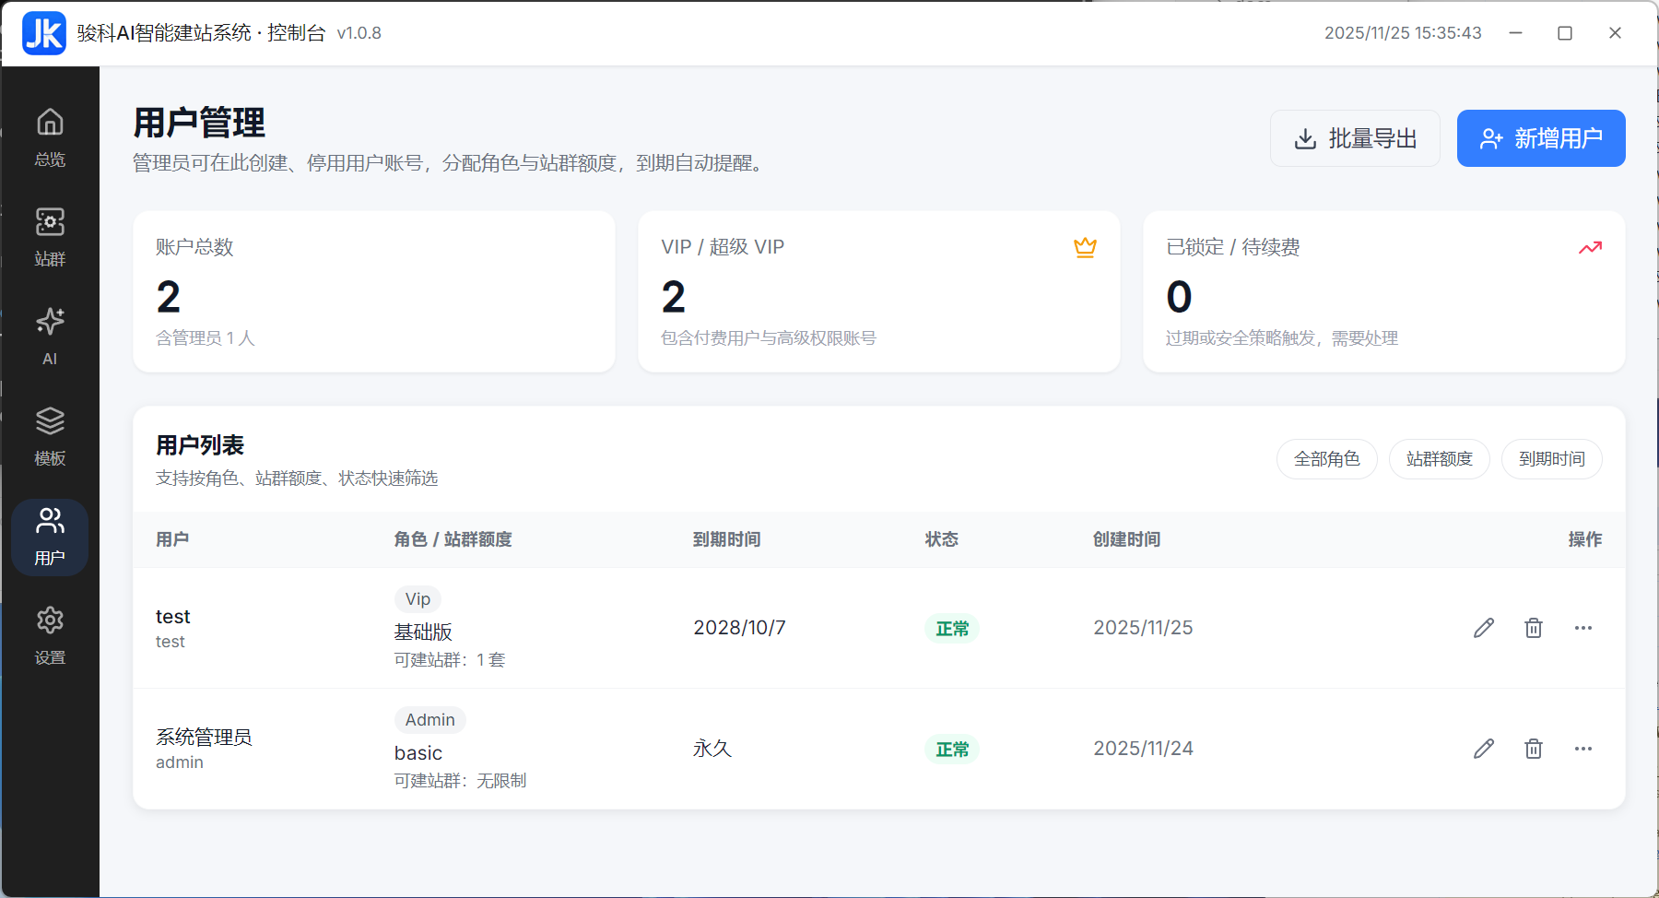The width and height of the screenshot is (1659, 898).
Task: Edit the test user with pencil icon
Action: point(1482,628)
